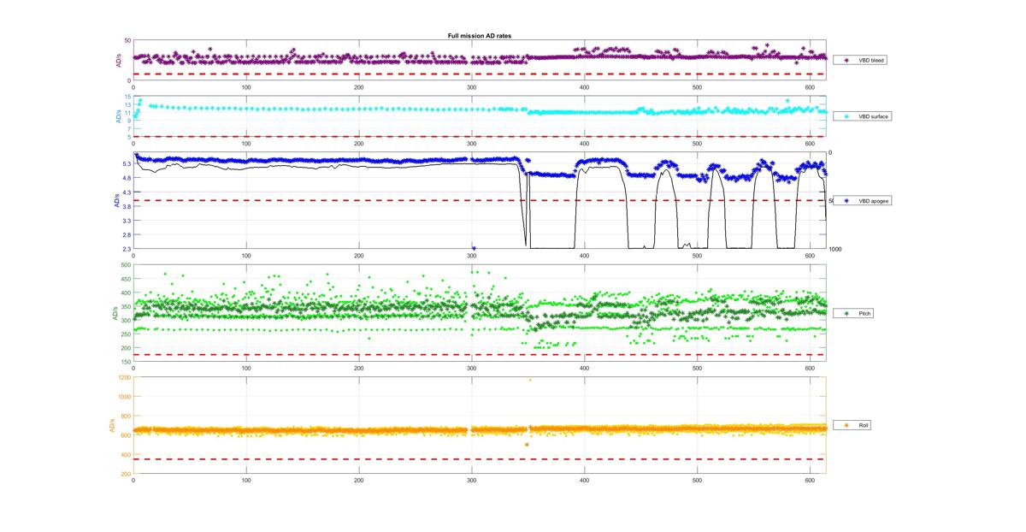Select the 'Pitch' legend label
This screenshot has height=532, width=1026.
(864, 314)
